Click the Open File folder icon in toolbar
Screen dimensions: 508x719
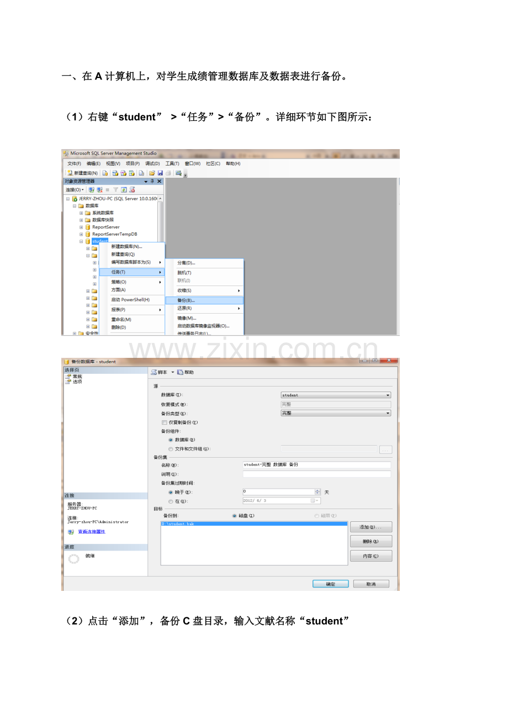click(x=151, y=173)
